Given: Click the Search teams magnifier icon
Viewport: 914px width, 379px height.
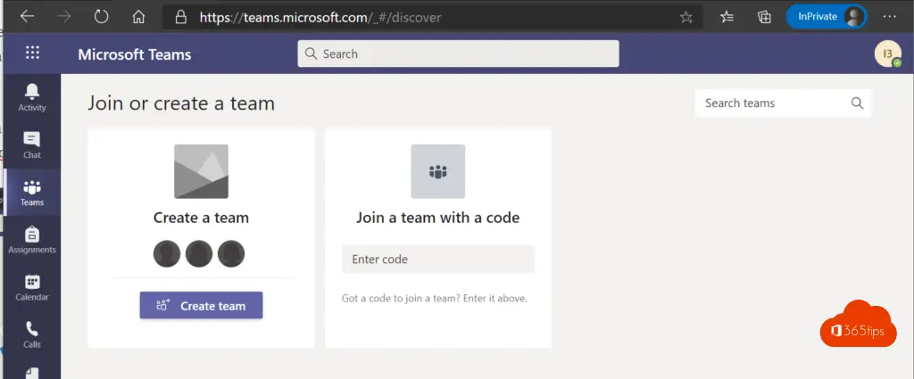Looking at the screenshot, I should (x=857, y=103).
